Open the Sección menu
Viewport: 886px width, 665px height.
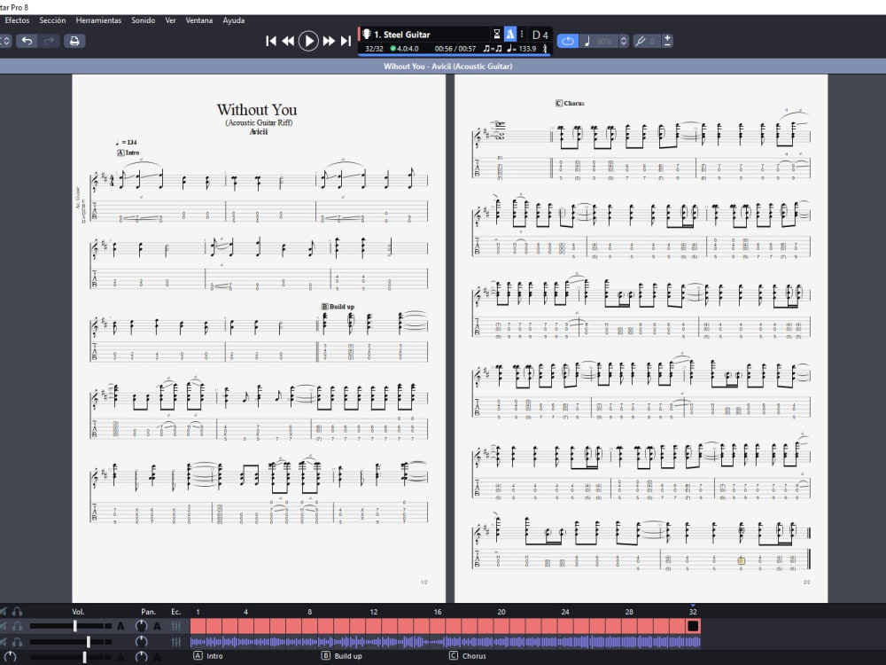(x=52, y=20)
